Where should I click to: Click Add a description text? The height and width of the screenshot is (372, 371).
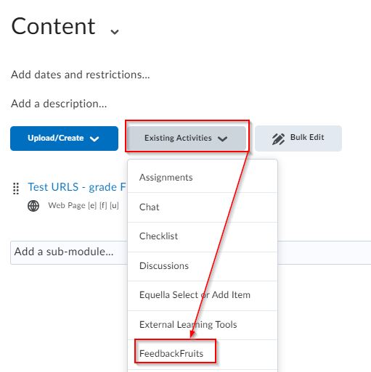pyautogui.click(x=59, y=104)
